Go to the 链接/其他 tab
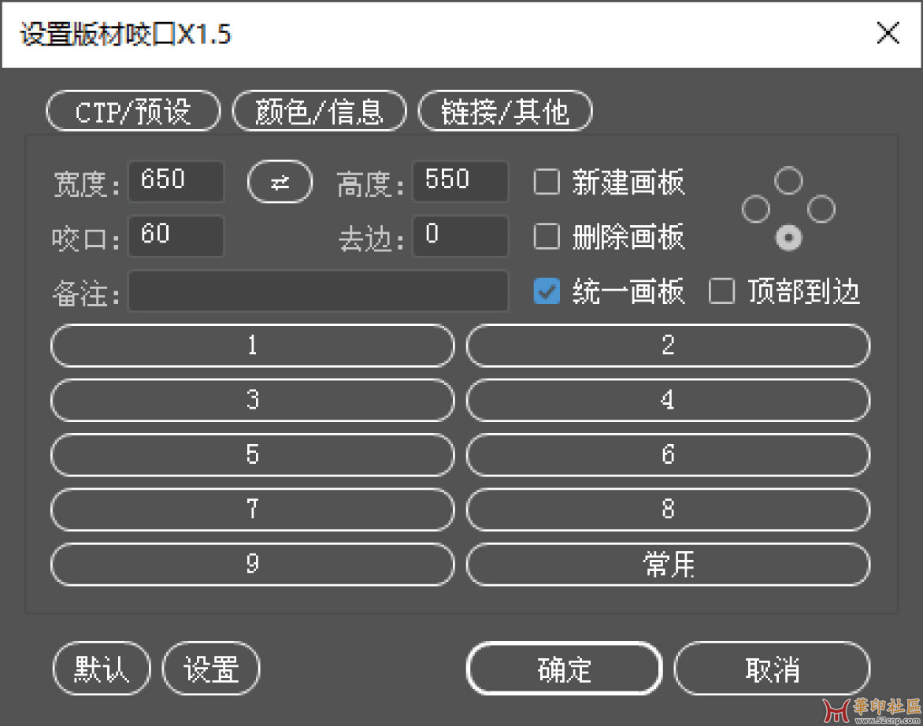 click(505, 111)
